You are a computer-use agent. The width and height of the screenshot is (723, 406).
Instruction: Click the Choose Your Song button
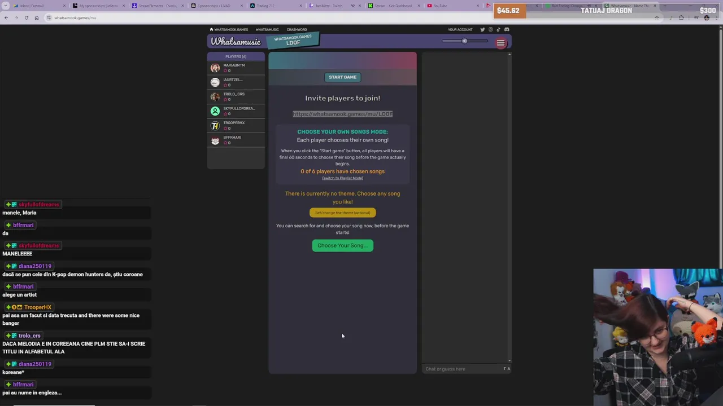(x=343, y=245)
